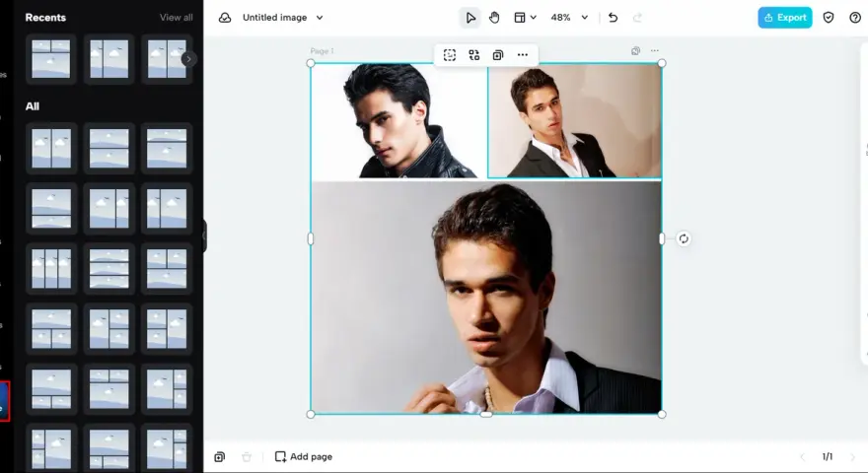This screenshot has height=473, width=868.
Task: Open the layout tool dropdown
Action: pyautogui.click(x=526, y=18)
